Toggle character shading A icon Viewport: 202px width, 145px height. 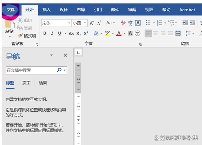[130, 33]
